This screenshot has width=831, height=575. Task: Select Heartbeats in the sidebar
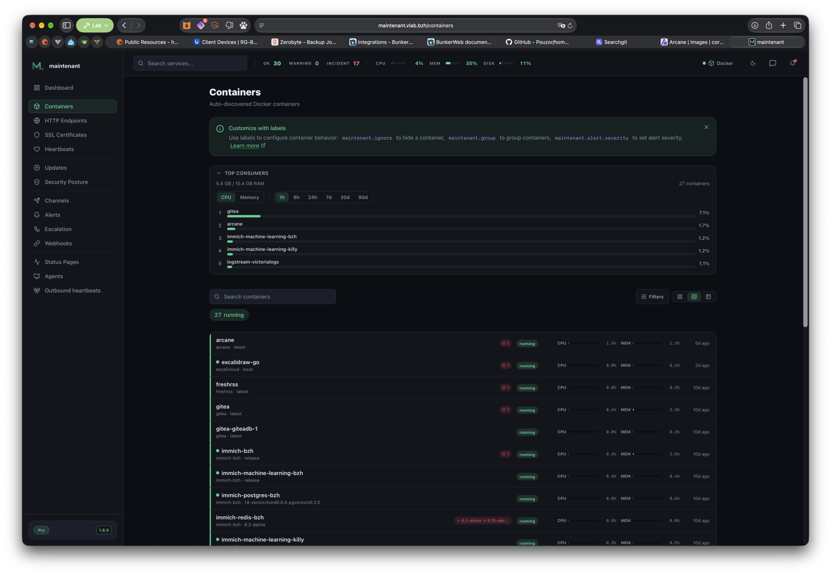[72, 149]
